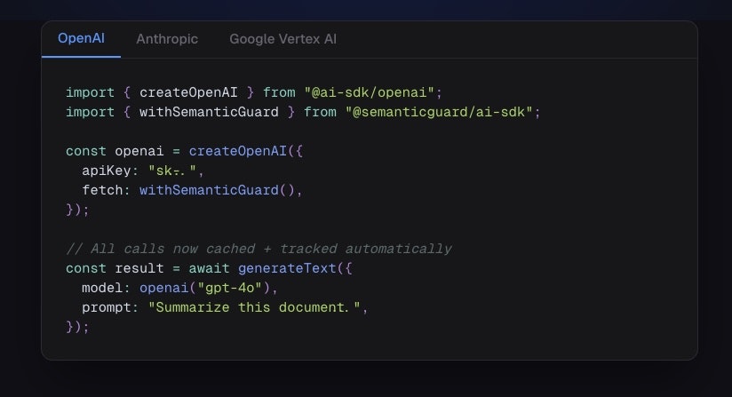Click the generateText function call
The image size is (732, 397).
(x=287, y=268)
